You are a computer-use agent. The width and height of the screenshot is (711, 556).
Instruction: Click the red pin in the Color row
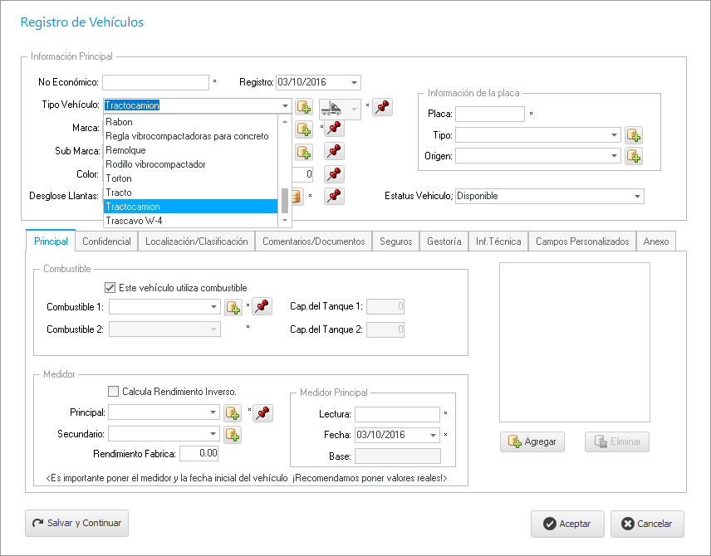tap(333, 174)
